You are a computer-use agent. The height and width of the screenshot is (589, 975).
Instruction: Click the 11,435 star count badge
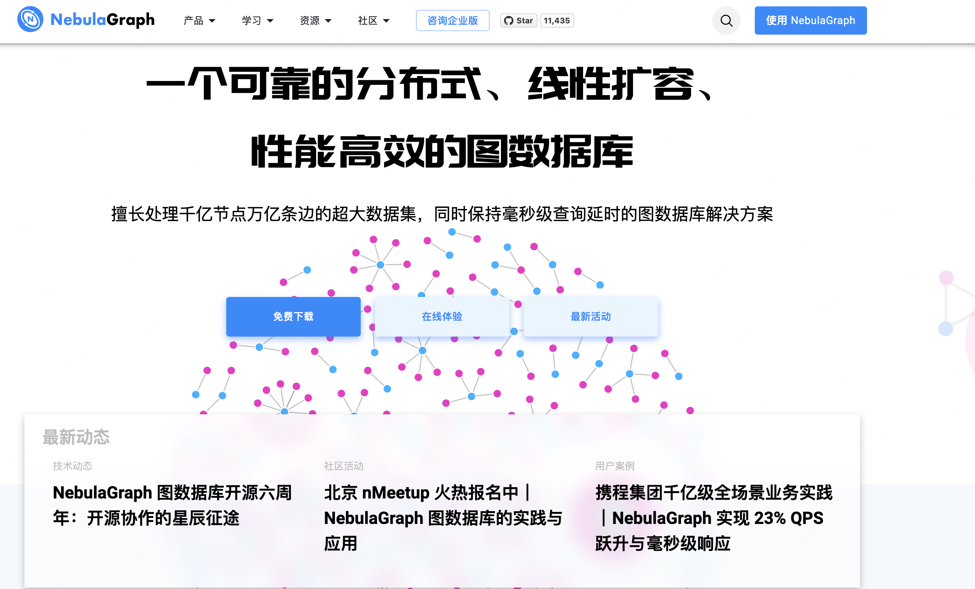point(556,21)
